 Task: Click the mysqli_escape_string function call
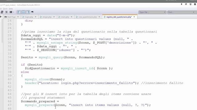pyautogui.click(x=57, y=43)
